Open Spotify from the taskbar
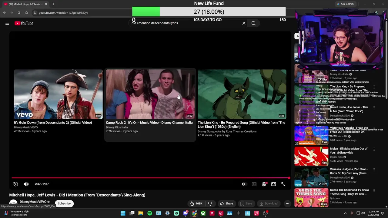The height and width of the screenshot is (218, 388). pyautogui.click(x=150, y=213)
